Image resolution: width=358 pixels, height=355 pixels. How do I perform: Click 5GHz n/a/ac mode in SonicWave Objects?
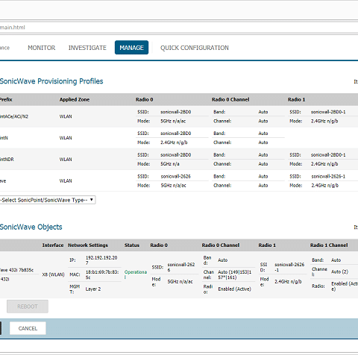click(180, 281)
